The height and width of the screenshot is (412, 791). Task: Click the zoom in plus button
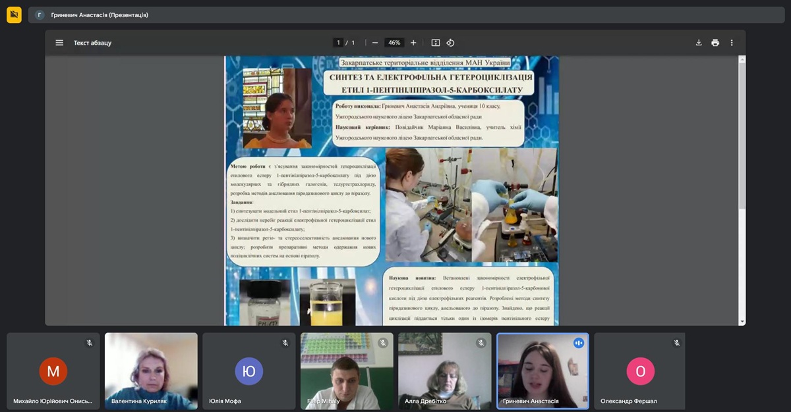(x=413, y=43)
